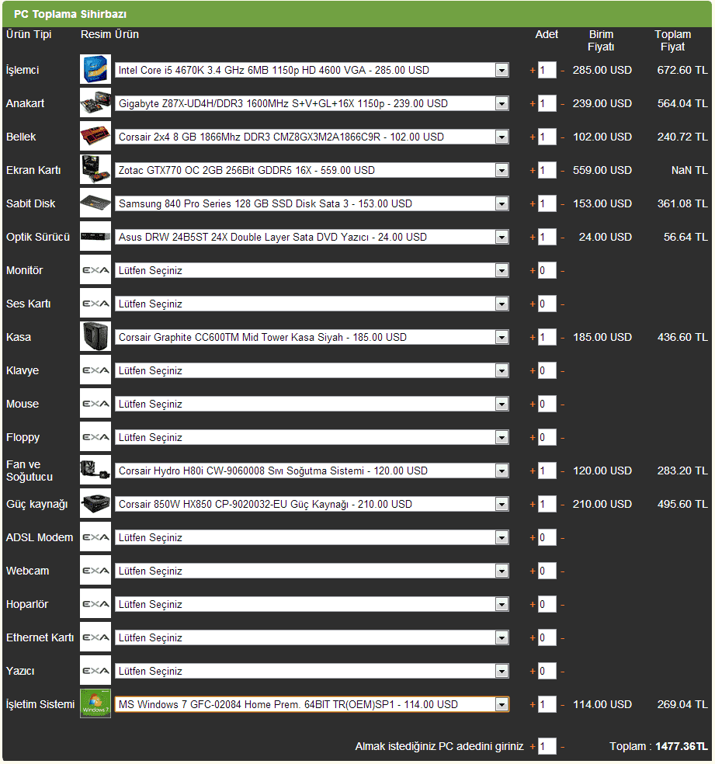Increase Hoparlör quantity with plus
The height and width of the screenshot is (764, 715).
(533, 604)
